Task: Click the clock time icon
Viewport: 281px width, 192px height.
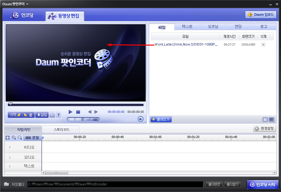Action: click(52, 115)
